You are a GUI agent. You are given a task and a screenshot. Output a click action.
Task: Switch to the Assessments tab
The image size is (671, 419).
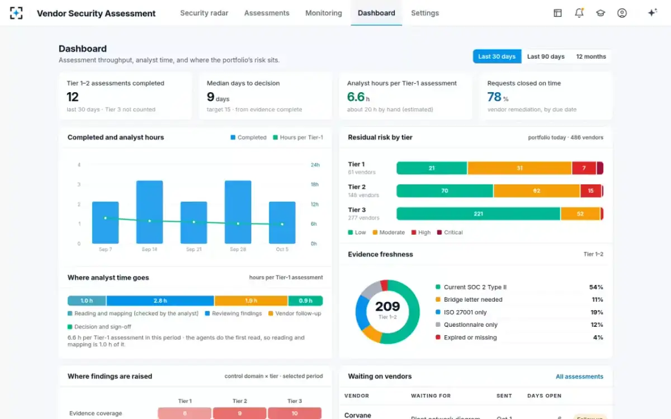point(267,13)
